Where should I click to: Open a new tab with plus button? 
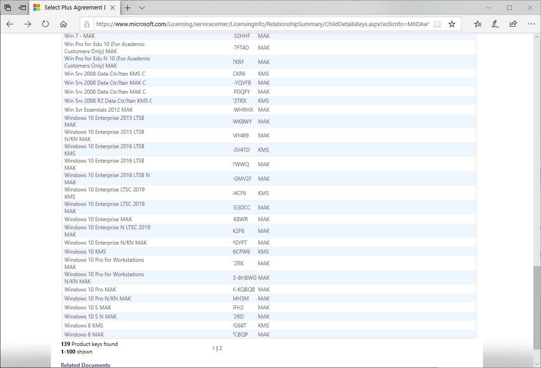pyautogui.click(x=128, y=8)
